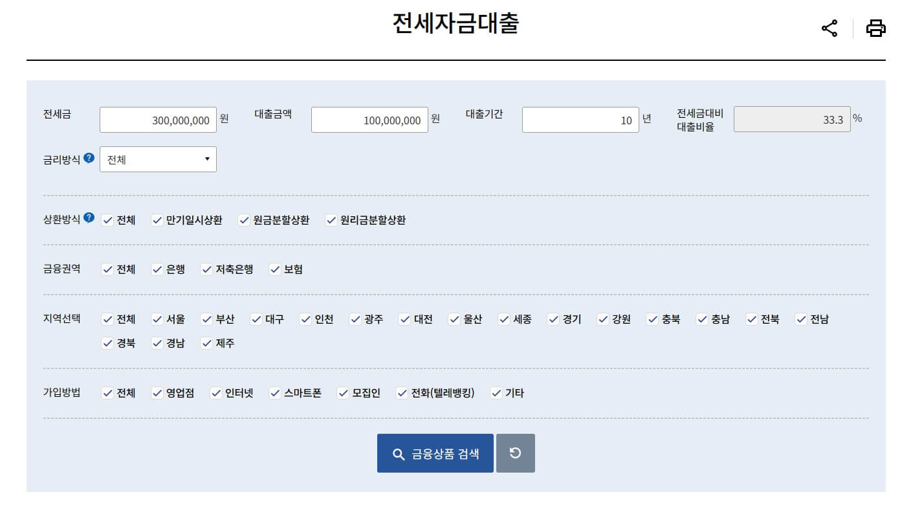The width and height of the screenshot is (911, 505).
Task: Toggle the 세종 region checkbox
Action: [503, 319]
